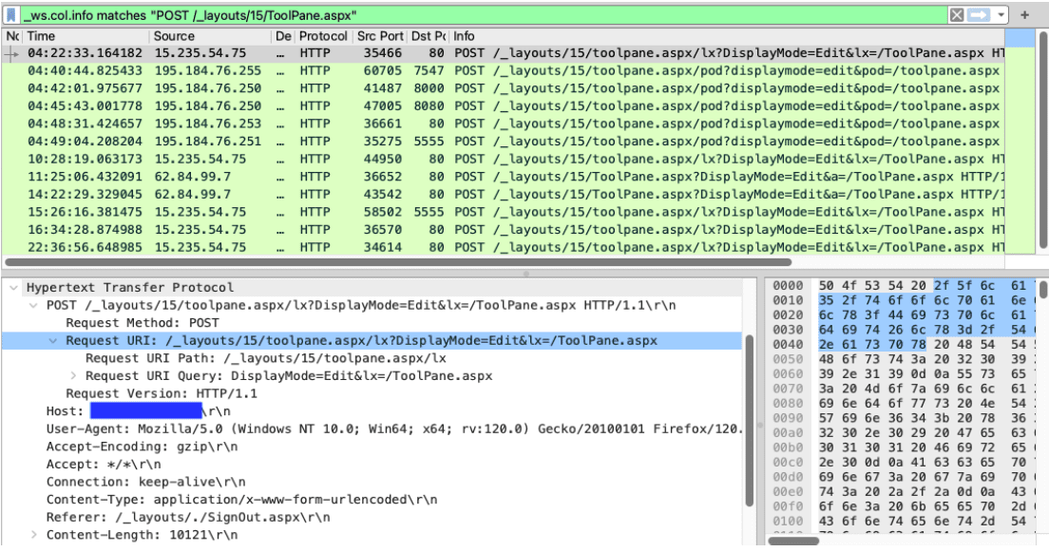Apply the display filter using arrow icon
1049x552 pixels.
click(x=978, y=15)
